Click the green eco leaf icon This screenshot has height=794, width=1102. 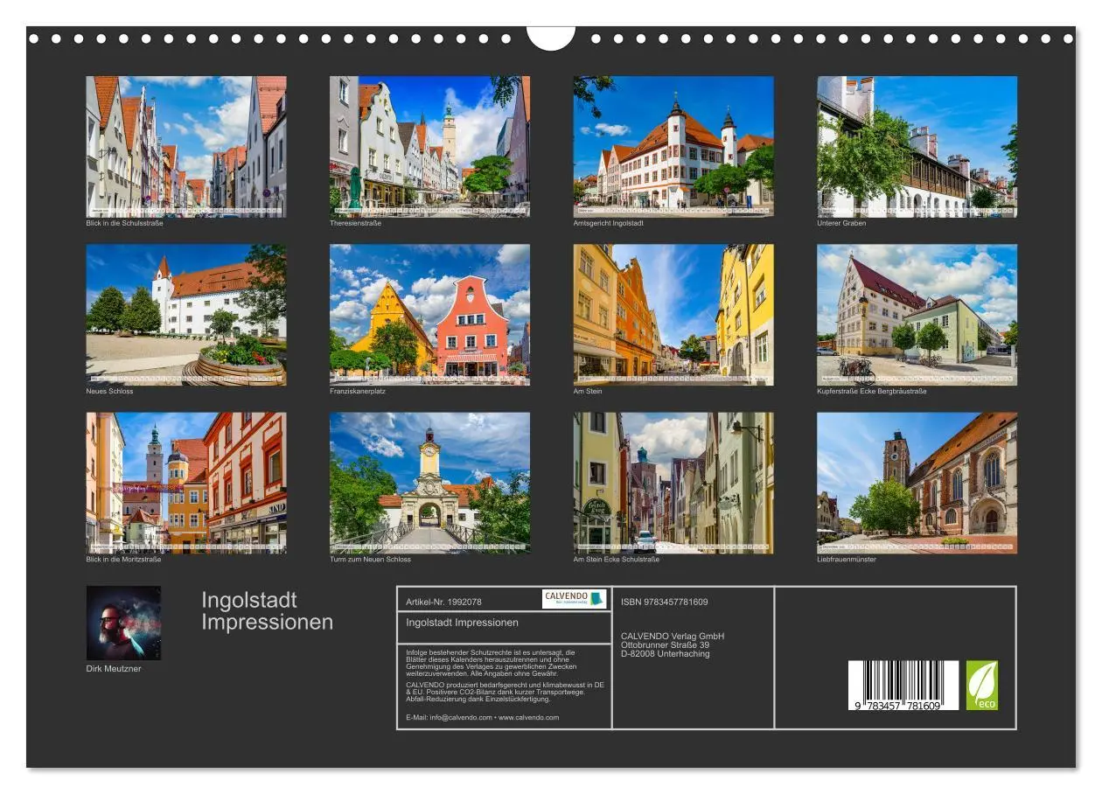(982, 685)
